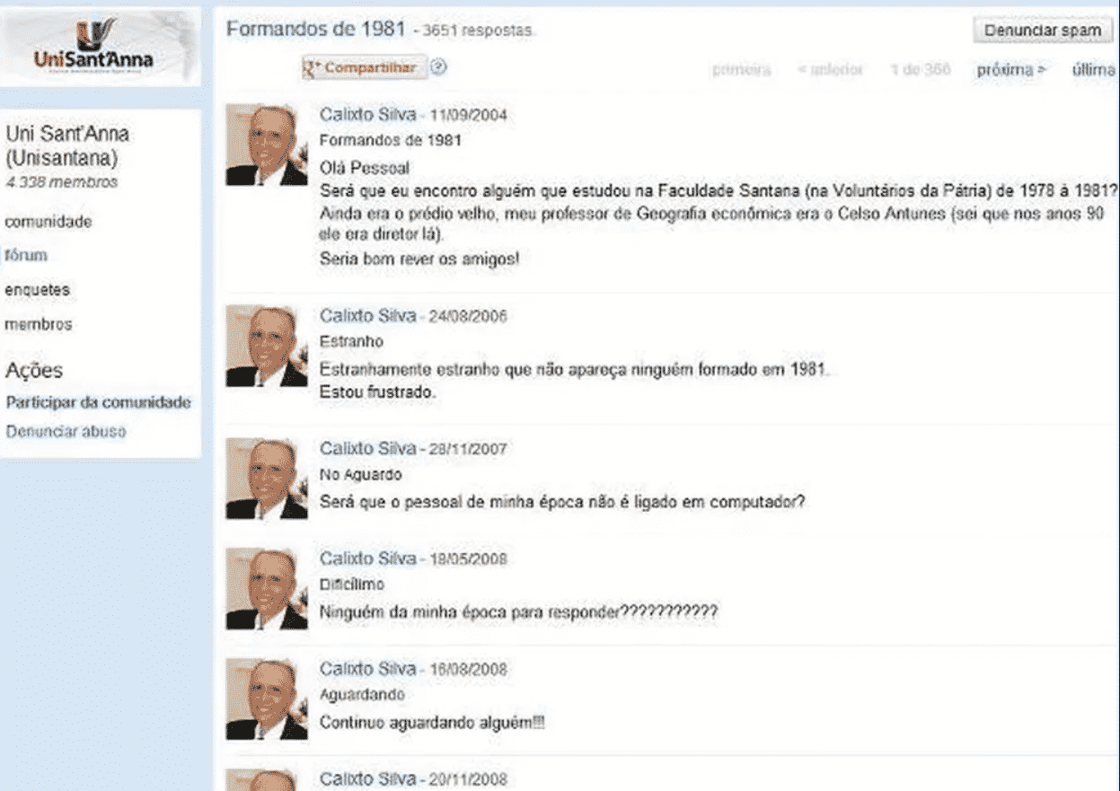Open Calixto Silva avatar on 28/11/2007 post
Image resolution: width=1120 pixels, height=791 pixels.
pyautogui.click(x=267, y=479)
